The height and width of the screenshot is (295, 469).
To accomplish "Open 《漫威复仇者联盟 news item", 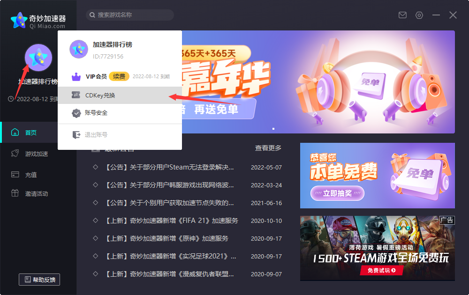I will point(170,274).
